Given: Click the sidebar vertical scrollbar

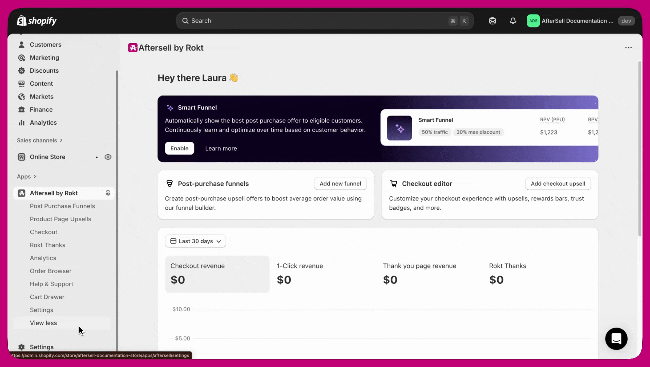Looking at the screenshot, I should point(117,211).
